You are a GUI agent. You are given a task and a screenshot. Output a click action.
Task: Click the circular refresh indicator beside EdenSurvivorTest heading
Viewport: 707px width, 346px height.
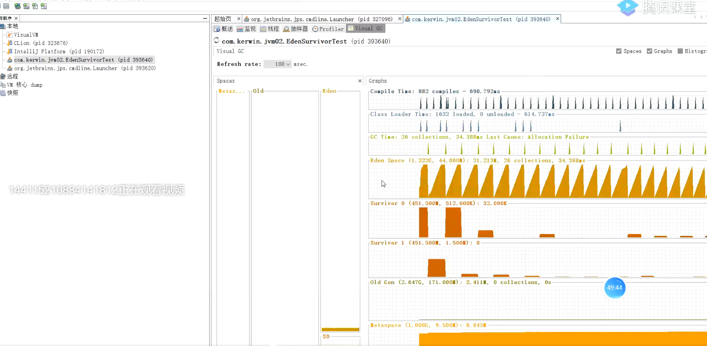pos(217,41)
